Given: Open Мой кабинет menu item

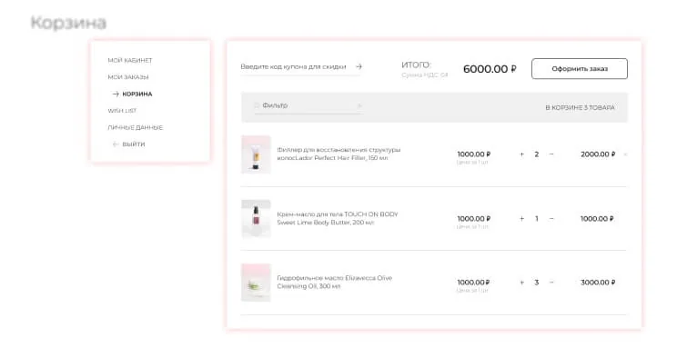Looking at the screenshot, I should click(x=130, y=60).
